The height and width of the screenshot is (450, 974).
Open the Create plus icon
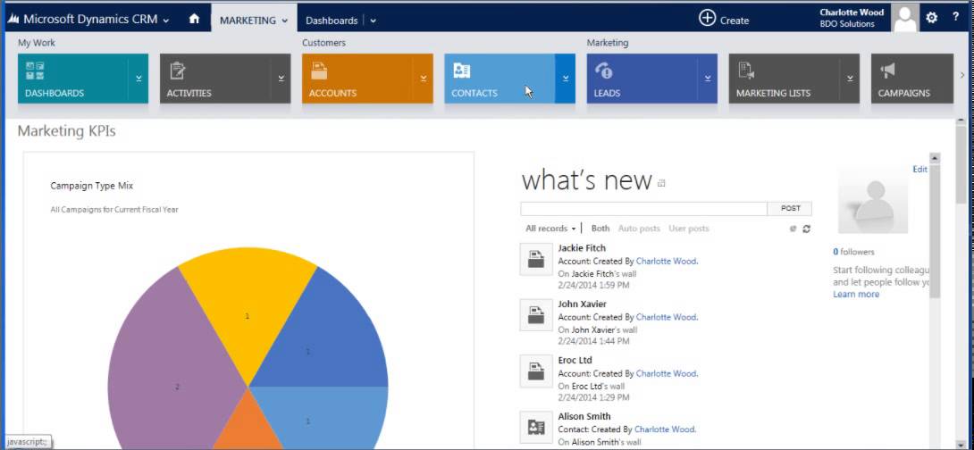coord(707,18)
